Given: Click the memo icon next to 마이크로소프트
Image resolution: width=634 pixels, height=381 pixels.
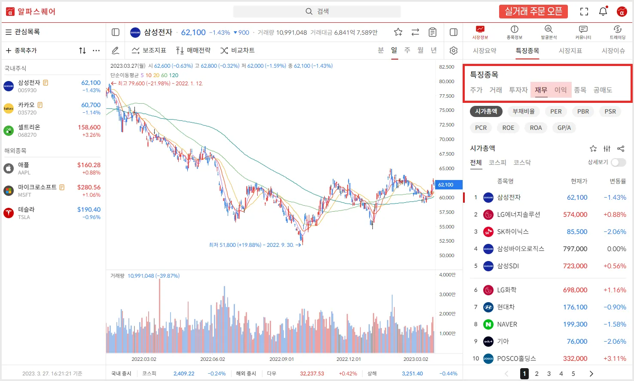Looking at the screenshot, I should click(62, 187).
